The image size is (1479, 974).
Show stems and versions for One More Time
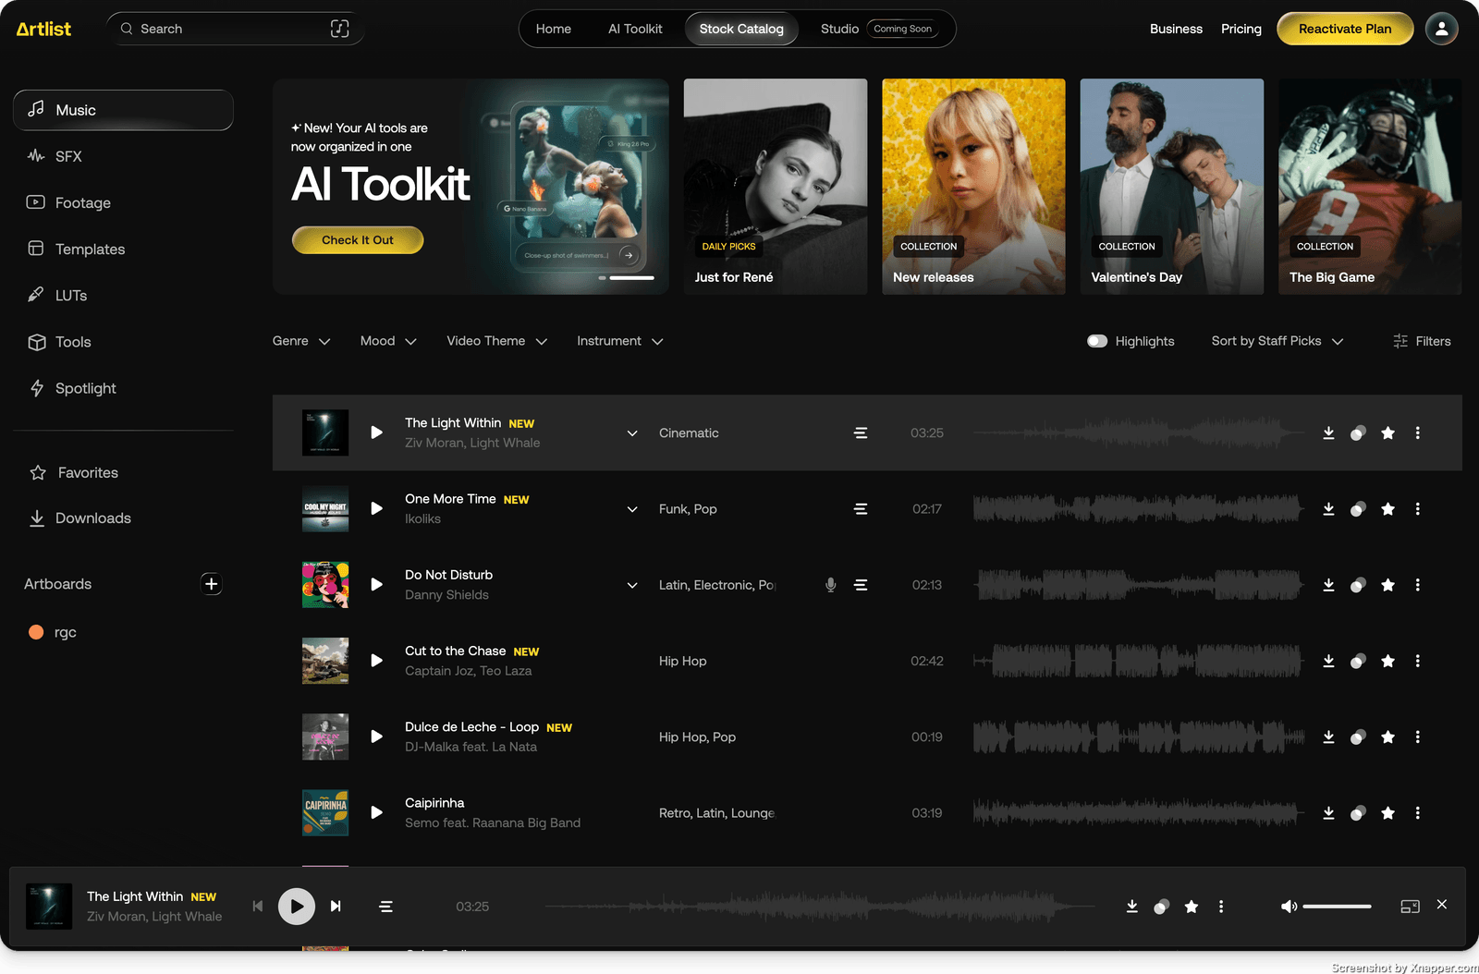861,509
